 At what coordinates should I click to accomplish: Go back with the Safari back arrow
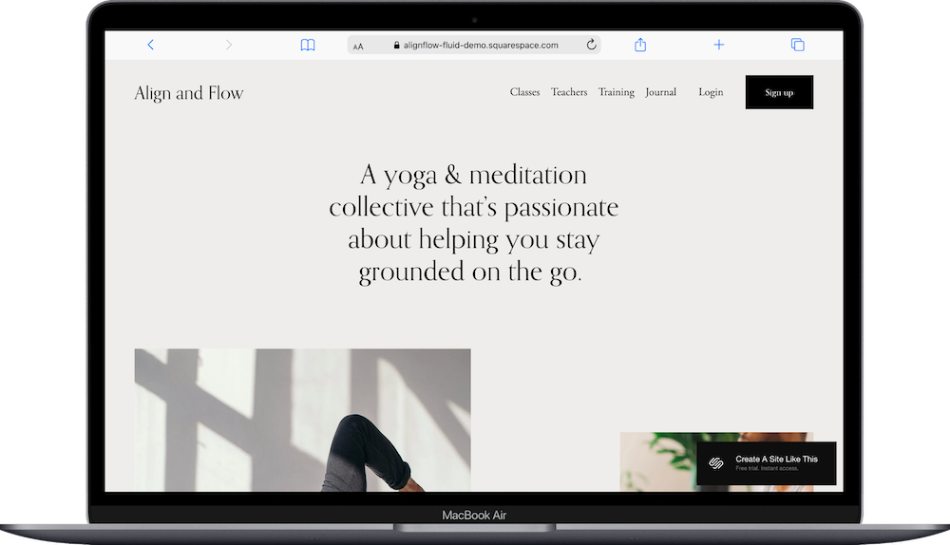click(x=151, y=45)
